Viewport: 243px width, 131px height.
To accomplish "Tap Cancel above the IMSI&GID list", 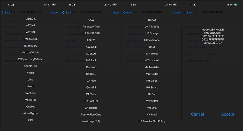I will 54,13.
